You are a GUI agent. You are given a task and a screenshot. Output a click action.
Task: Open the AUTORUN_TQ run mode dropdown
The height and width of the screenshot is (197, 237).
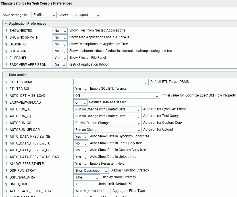[x=107, y=116]
